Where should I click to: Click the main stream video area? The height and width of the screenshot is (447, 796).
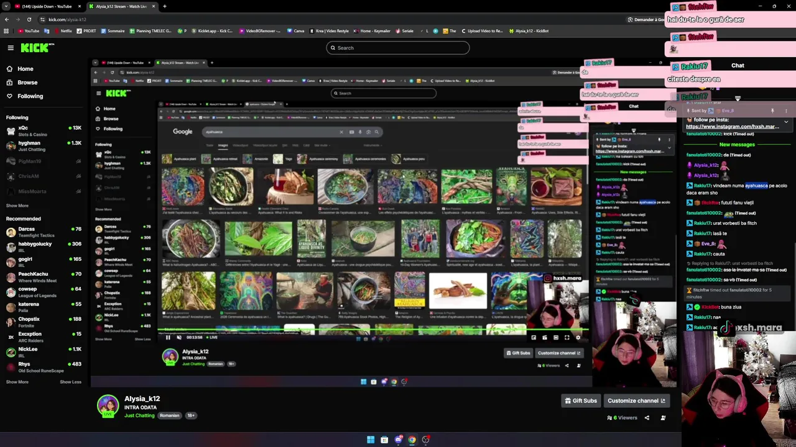click(x=382, y=223)
